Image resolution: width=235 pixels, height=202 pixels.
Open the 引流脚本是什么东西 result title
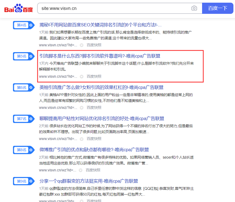(100, 56)
